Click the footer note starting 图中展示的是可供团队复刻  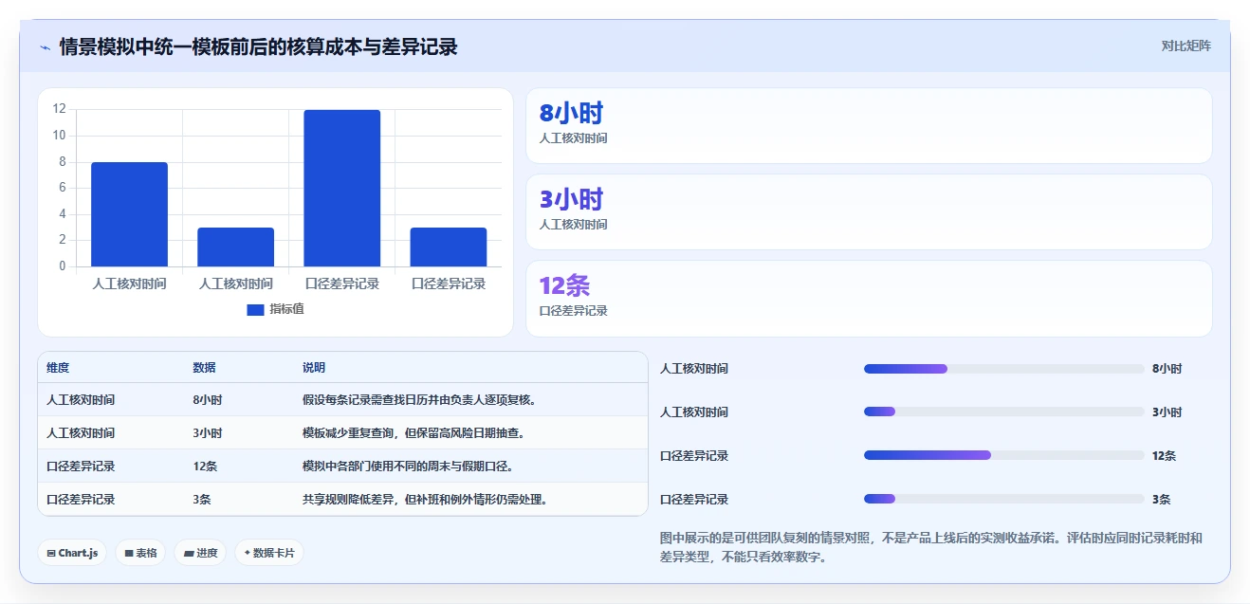click(931, 547)
